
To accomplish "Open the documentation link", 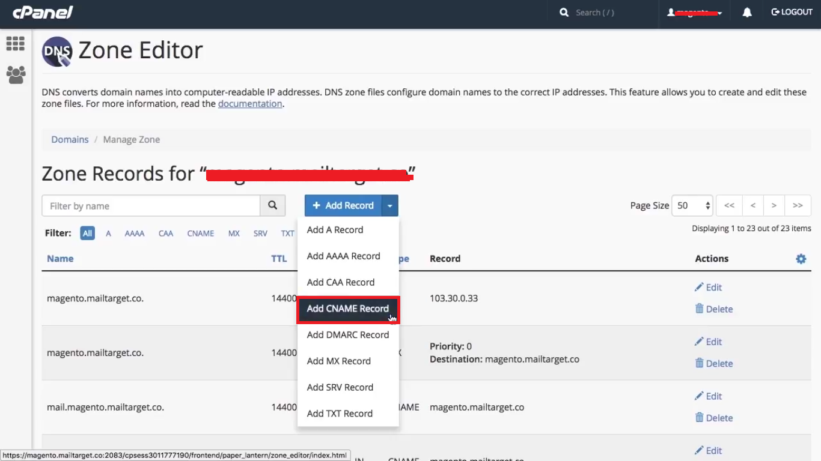I will click(250, 104).
